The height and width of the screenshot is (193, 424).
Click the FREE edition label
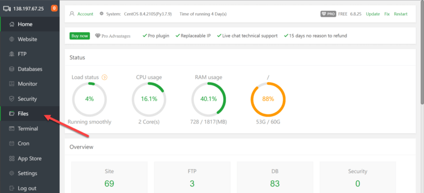[x=343, y=14]
